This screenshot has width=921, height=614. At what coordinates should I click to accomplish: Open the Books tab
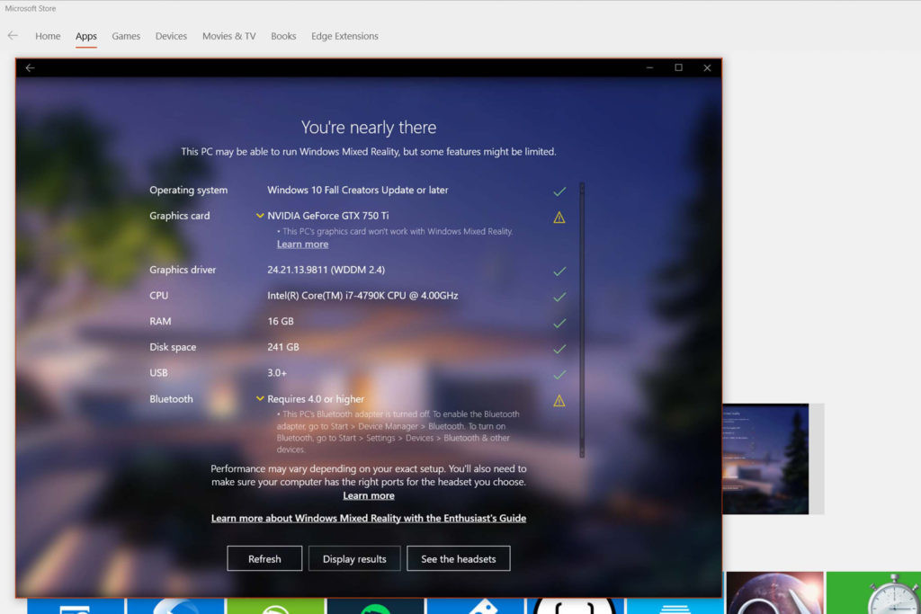[x=283, y=36]
